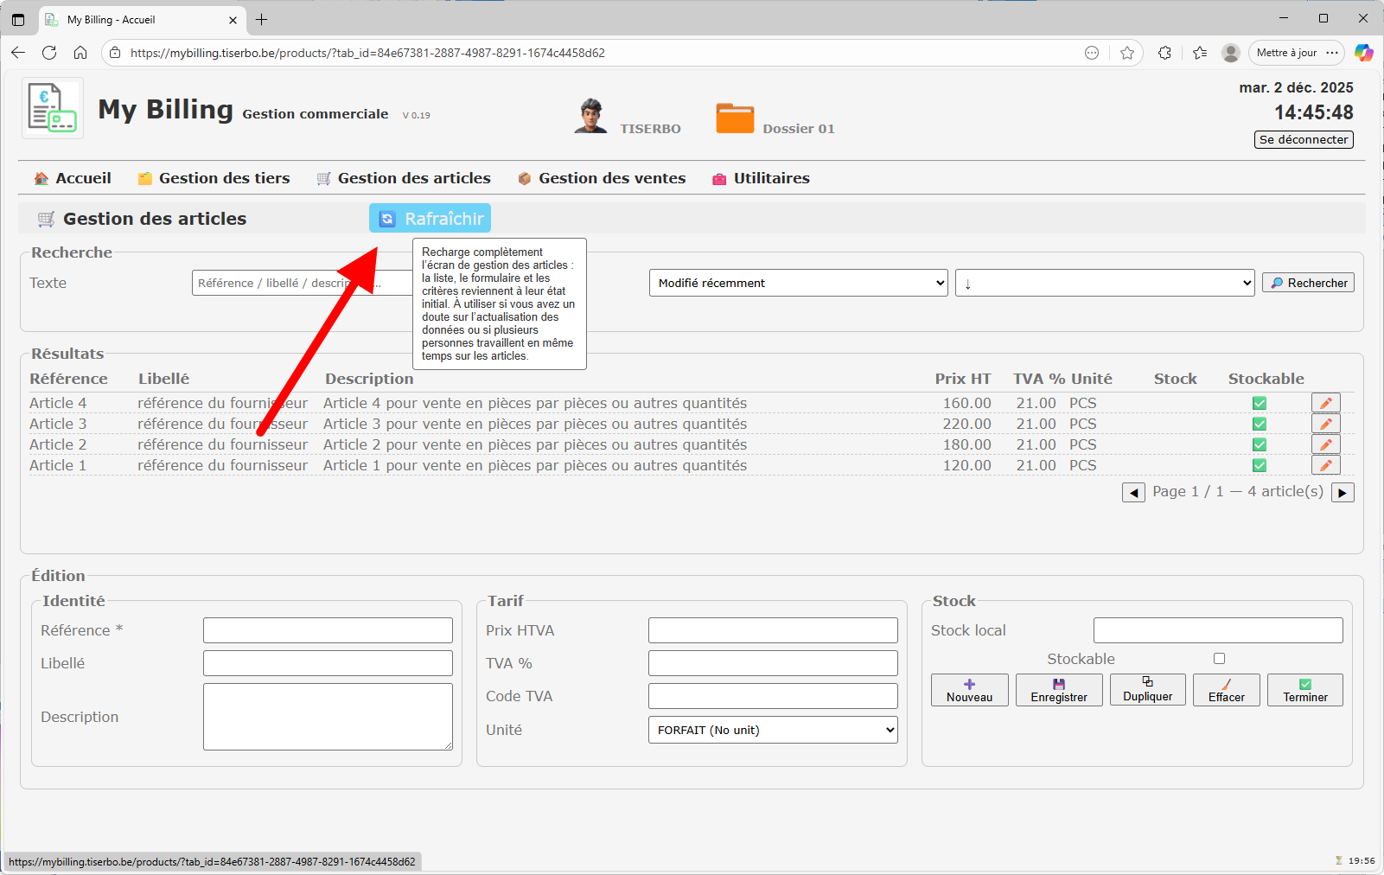Go to next results page arrow
The height and width of the screenshot is (875, 1384).
[x=1343, y=493]
